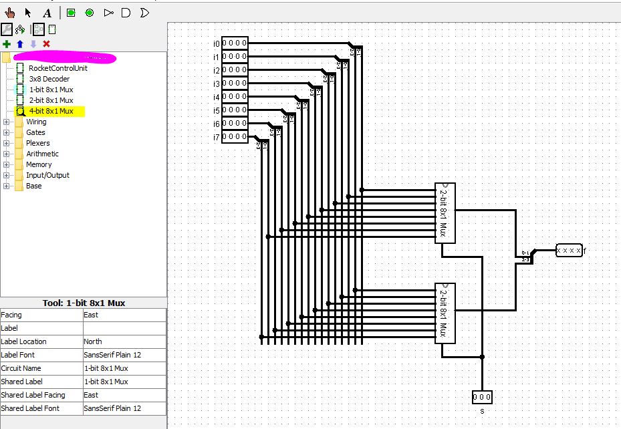Open the Plexers folder label
The height and width of the screenshot is (429, 621).
(x=37, y=143)
